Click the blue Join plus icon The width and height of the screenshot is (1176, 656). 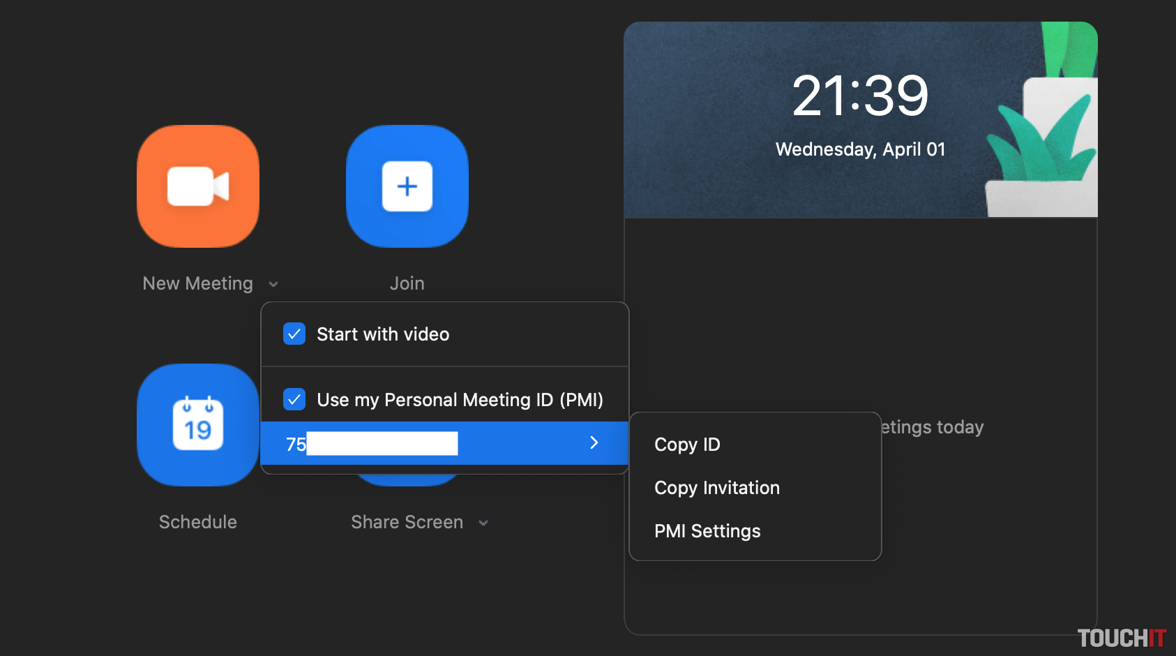pyautogui.click(x=407, y=186)
